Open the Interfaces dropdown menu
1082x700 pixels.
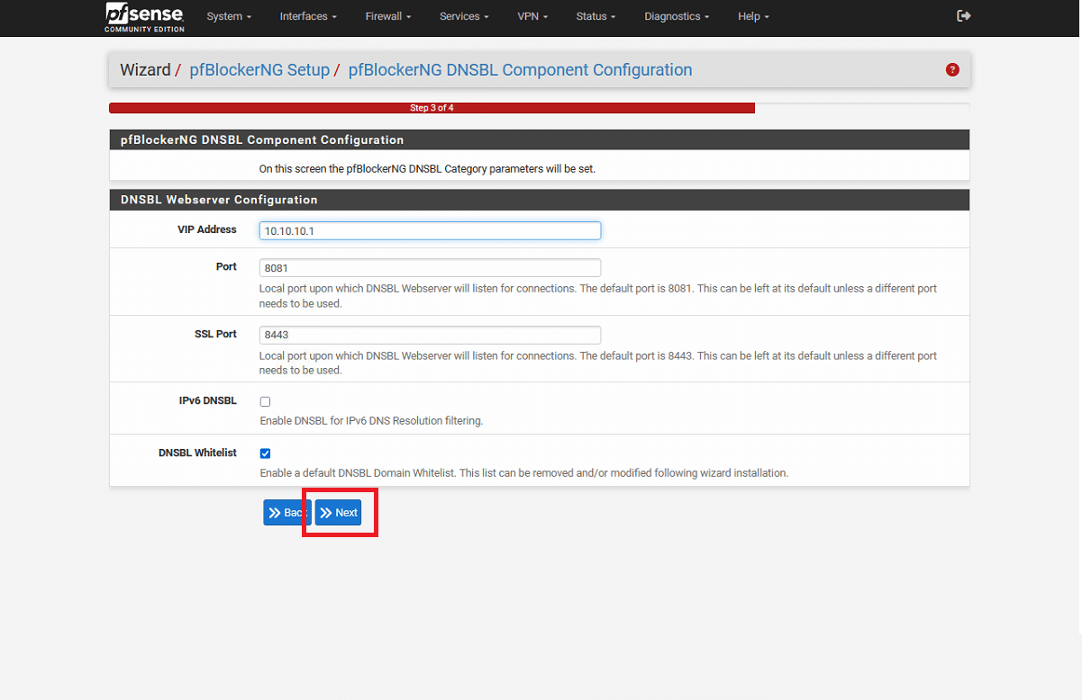tap(308, 16)
